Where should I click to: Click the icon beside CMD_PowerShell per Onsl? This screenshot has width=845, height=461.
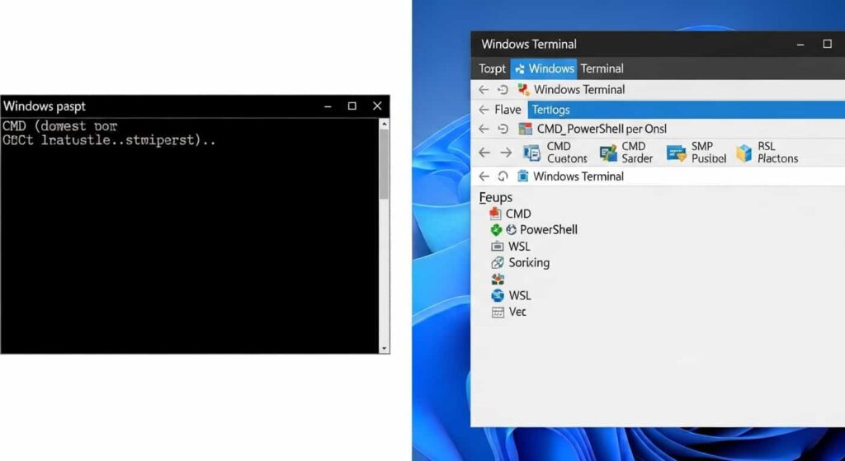[525, 129]
